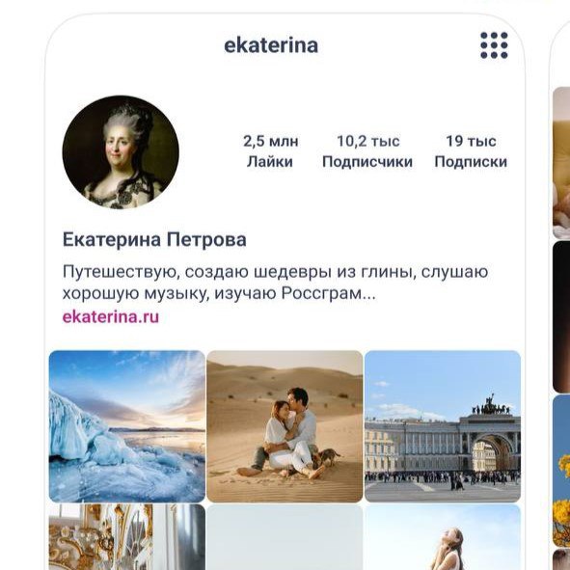570x570 pixels.
Task: Select the Екатерина Петрова profile name
Action: pos(154,239)
